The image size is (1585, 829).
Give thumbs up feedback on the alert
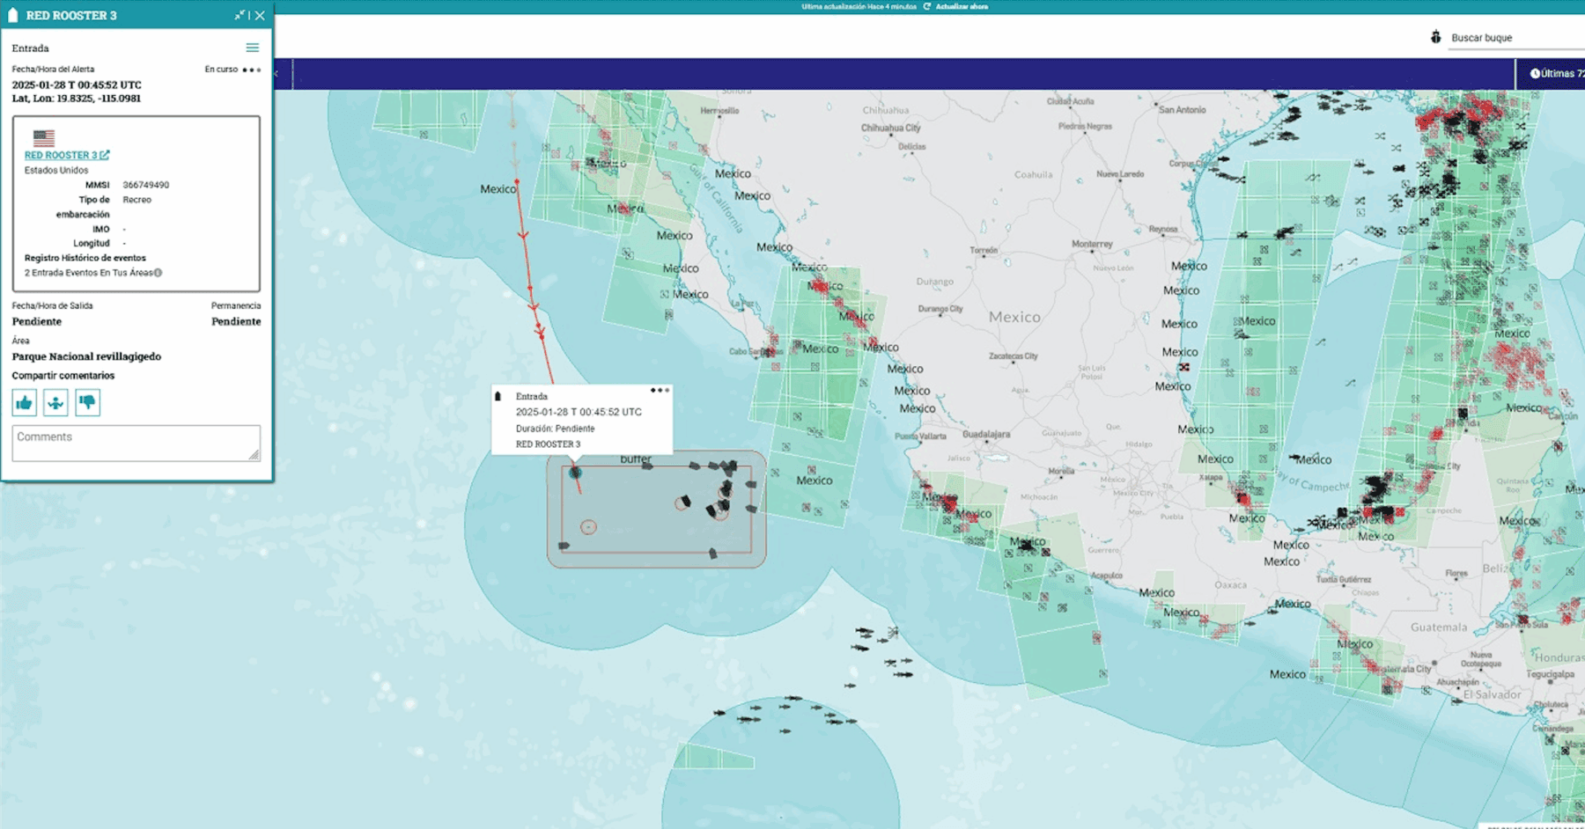(25, 403)
